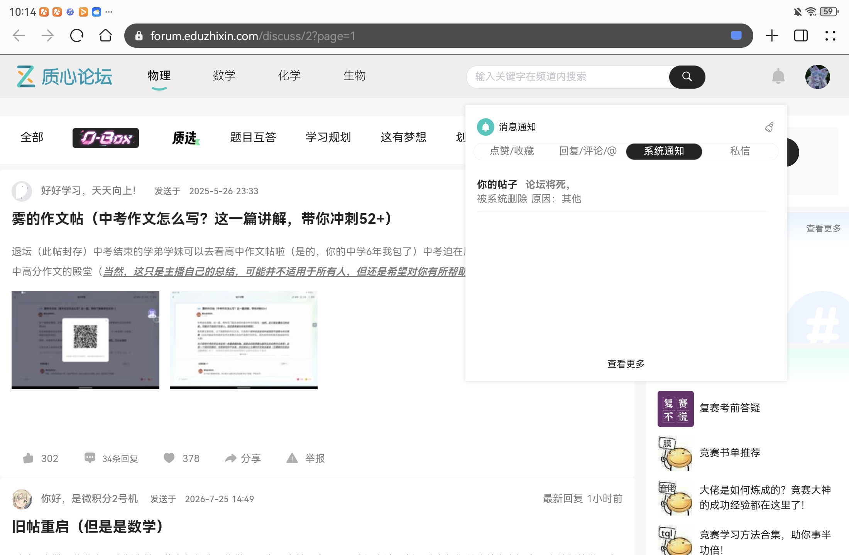
Task: Open 竞赛书单推荐 topic
Action: coord(730,453)
